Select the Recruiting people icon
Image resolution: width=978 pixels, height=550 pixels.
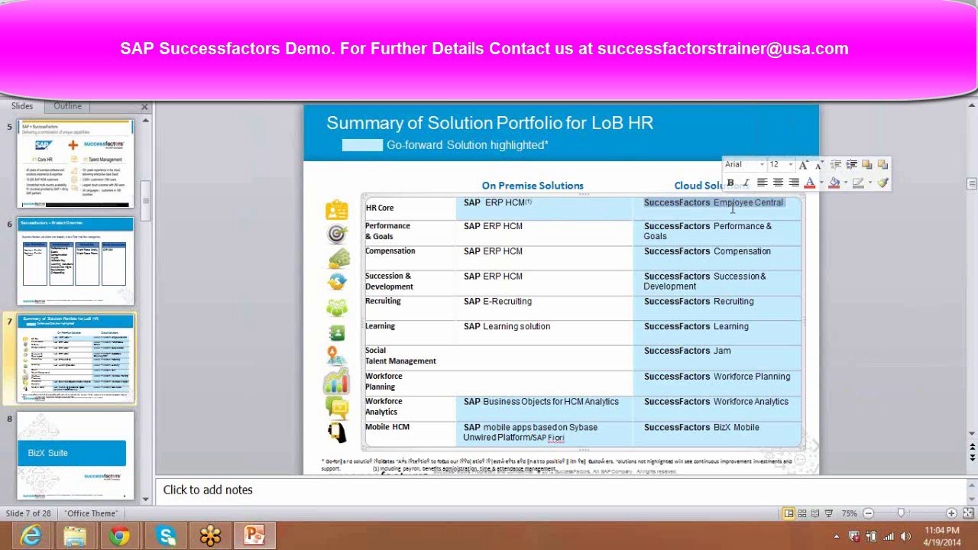337,308
